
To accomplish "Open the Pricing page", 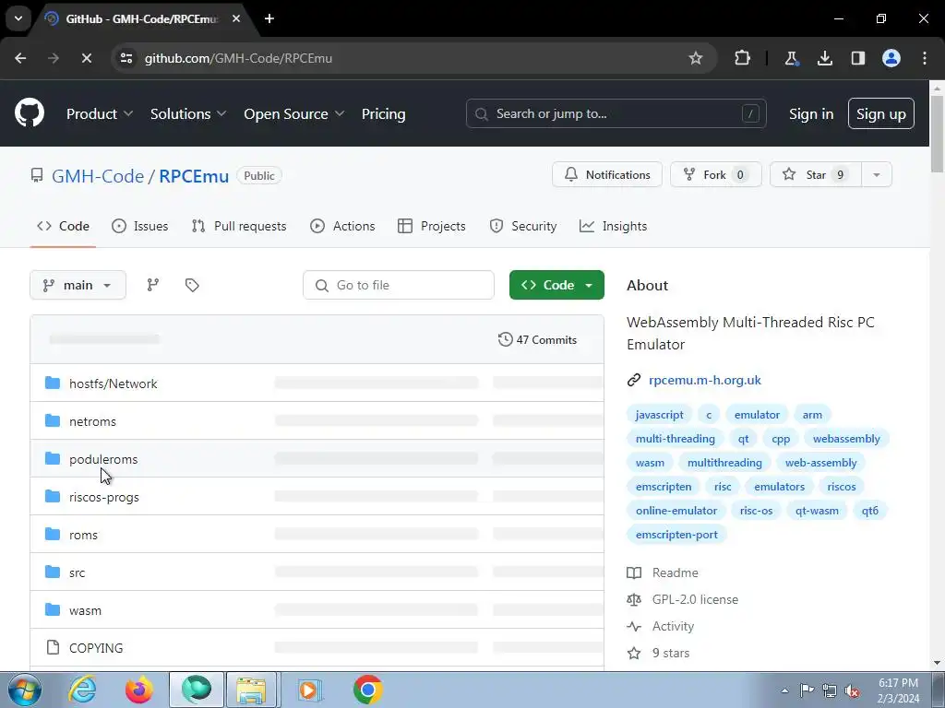I will pyautogui.click(x=383, y=113).
